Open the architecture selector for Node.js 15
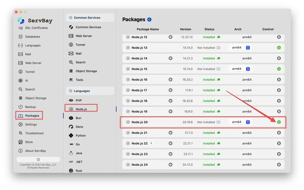The height and width of the screenshot is (190, 304). [x=240, y=69]
